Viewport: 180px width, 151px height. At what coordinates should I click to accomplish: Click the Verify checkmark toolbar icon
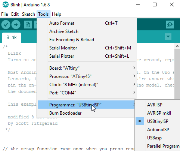[6, 25]
